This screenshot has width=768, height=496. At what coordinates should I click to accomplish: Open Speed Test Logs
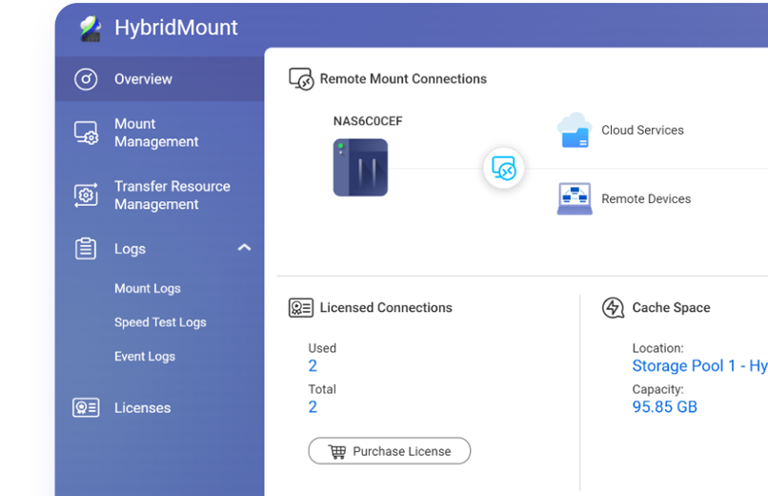160,322
